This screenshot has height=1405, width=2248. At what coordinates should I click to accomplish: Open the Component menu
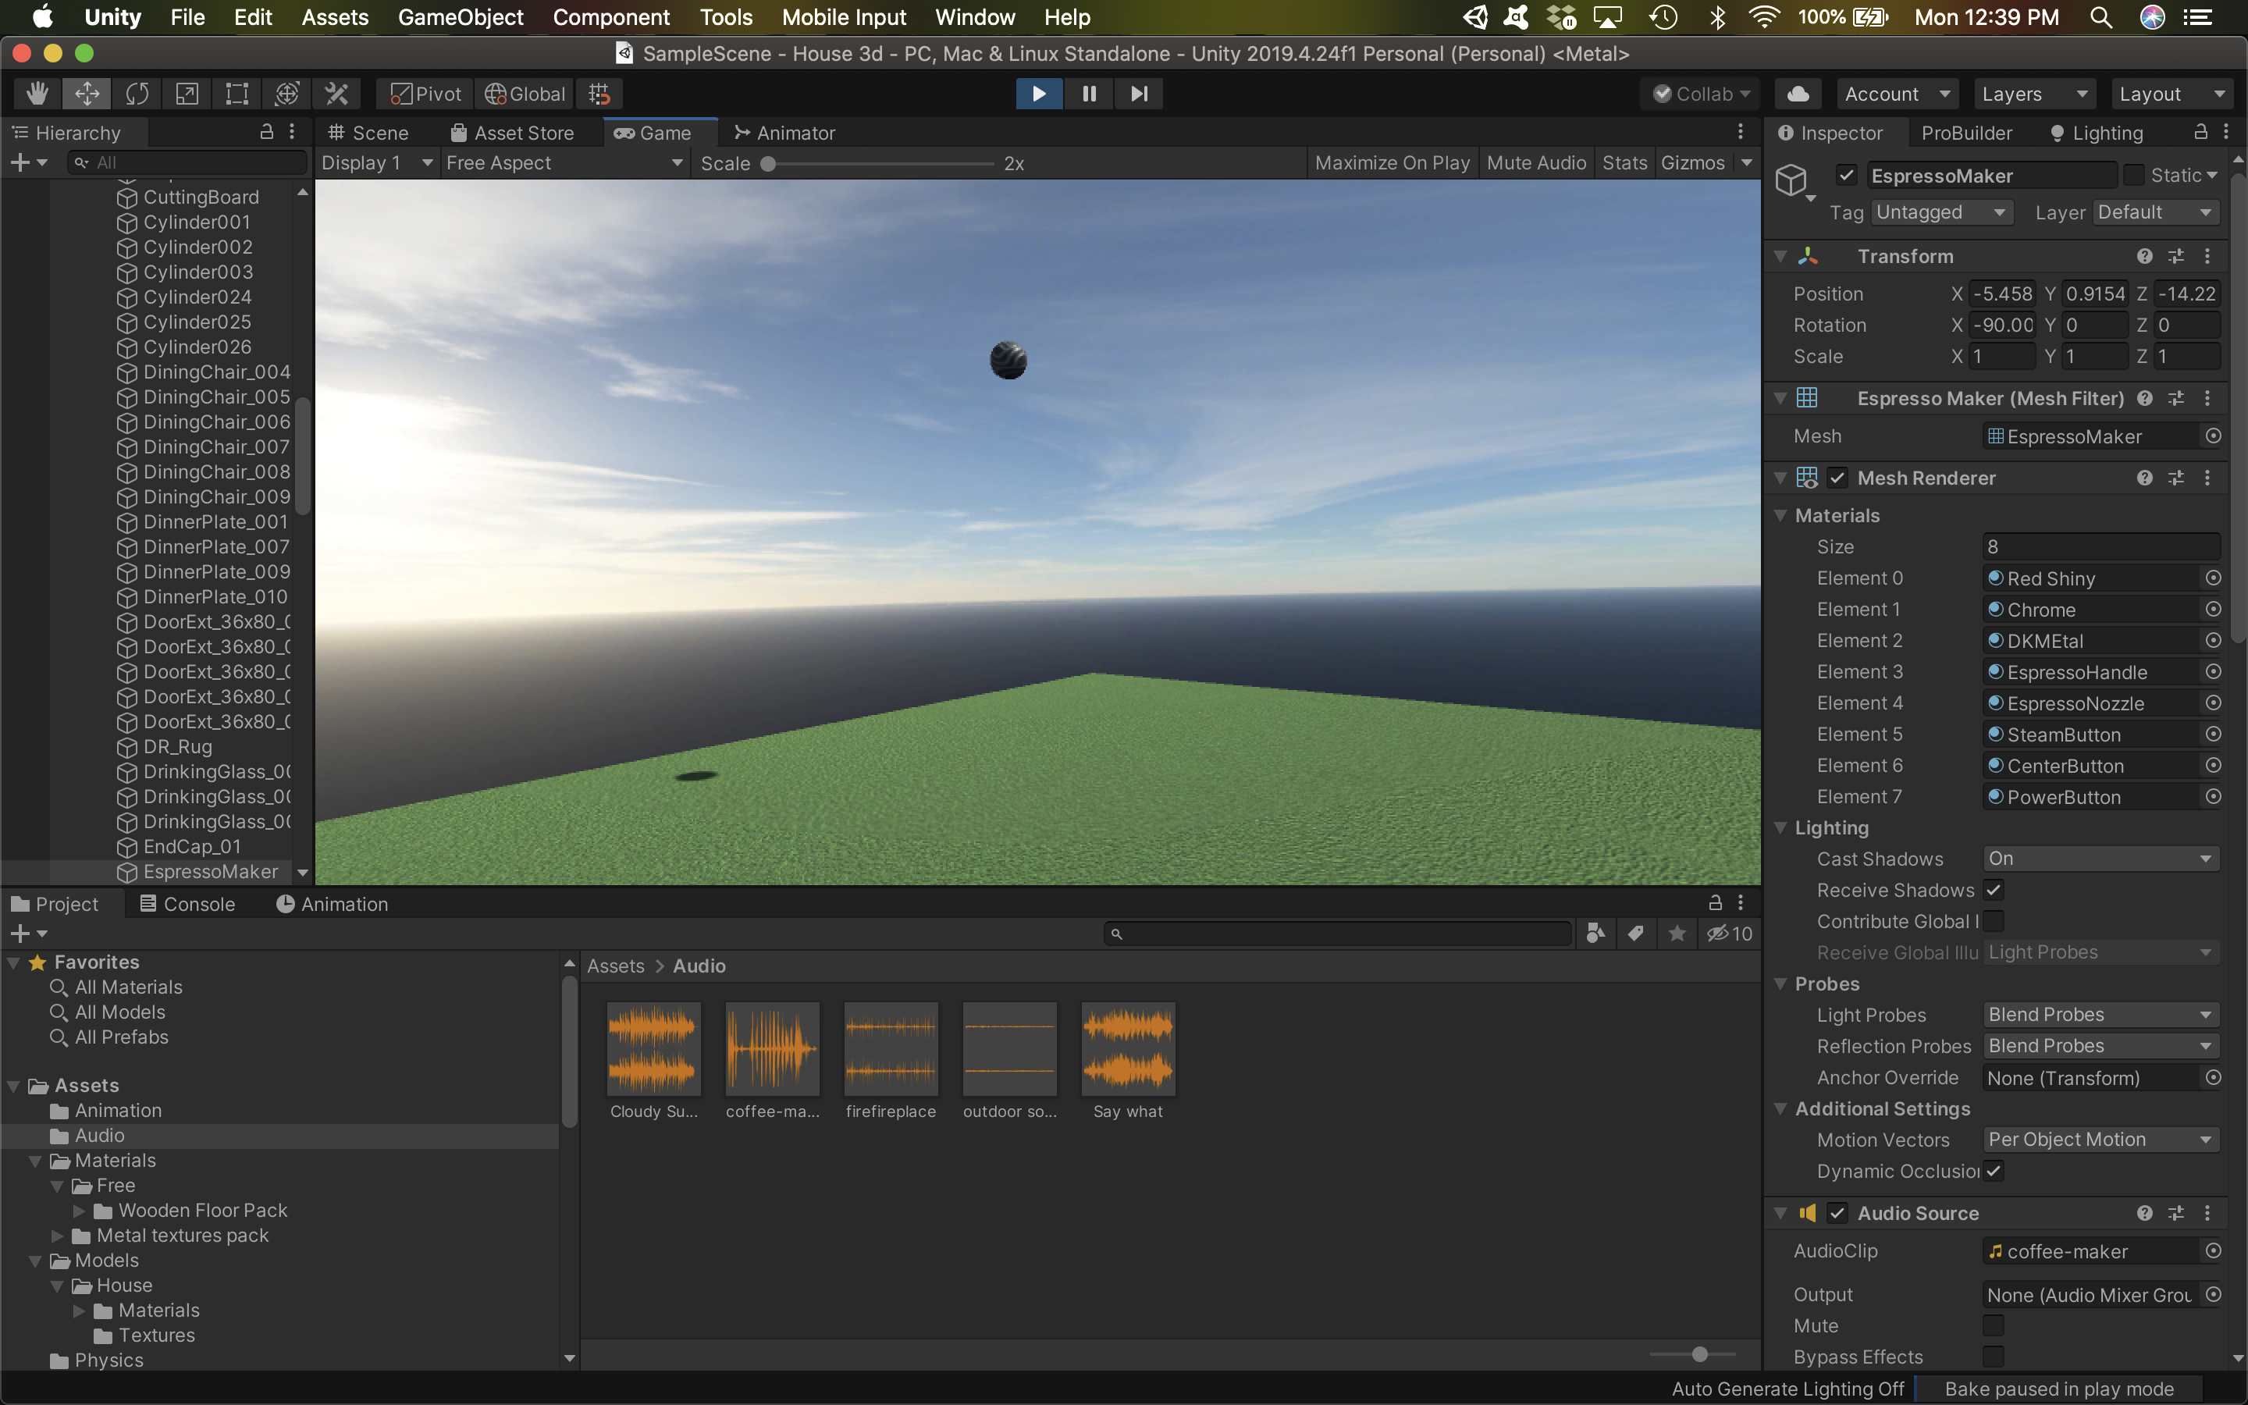point(611,16)
